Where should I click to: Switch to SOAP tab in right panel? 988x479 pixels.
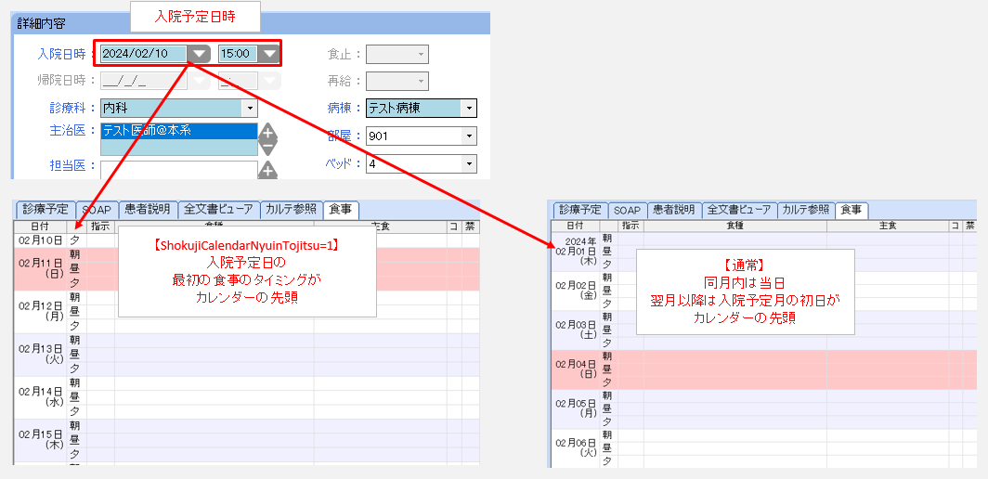627,211
